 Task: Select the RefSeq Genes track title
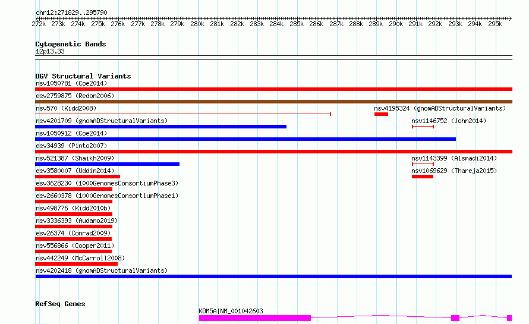(x=60, y=304)
